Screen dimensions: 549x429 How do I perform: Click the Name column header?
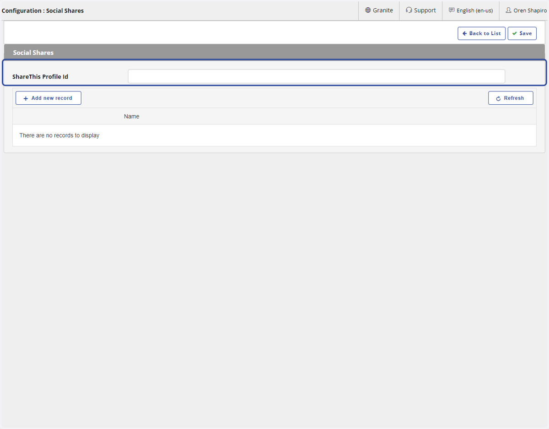(132, 116)
